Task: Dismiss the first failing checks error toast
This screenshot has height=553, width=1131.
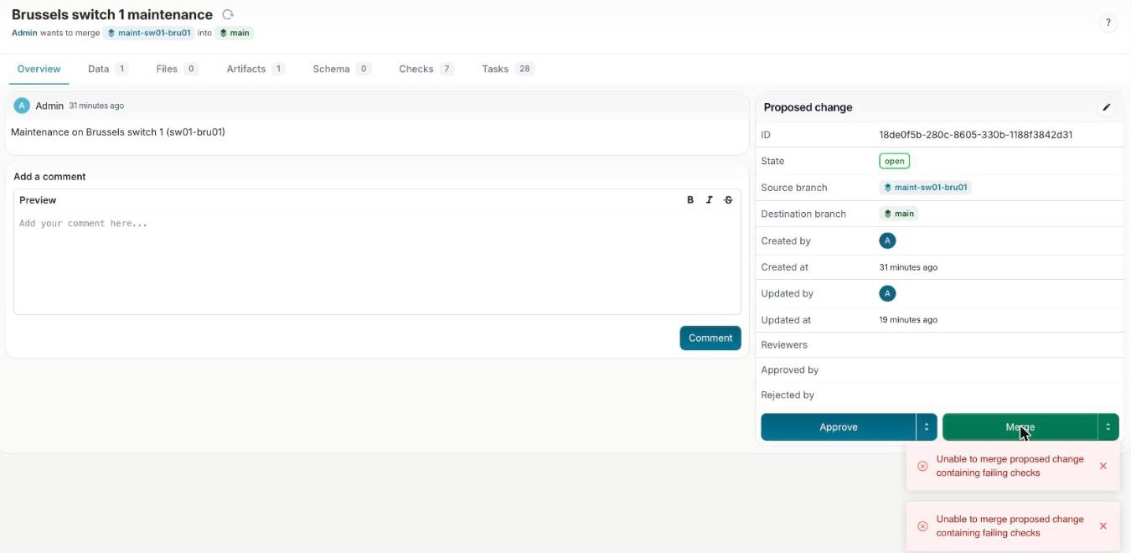Action: [x=1103, y=466]
